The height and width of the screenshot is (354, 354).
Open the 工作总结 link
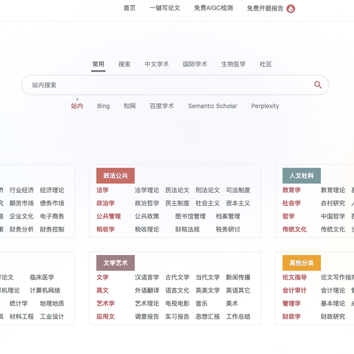coord(238,316)
